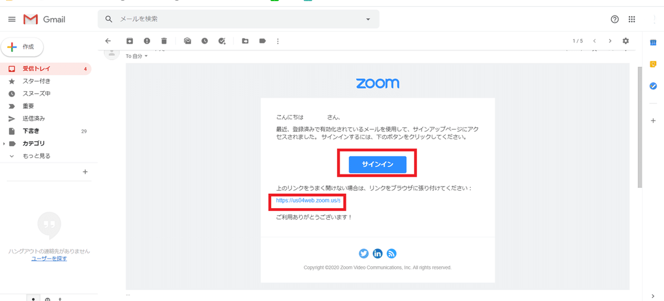Image resolution: width=664 pixels, height=301 pixels.
Task: Get add-ons with the plus icon
Action: coord(653,120)
